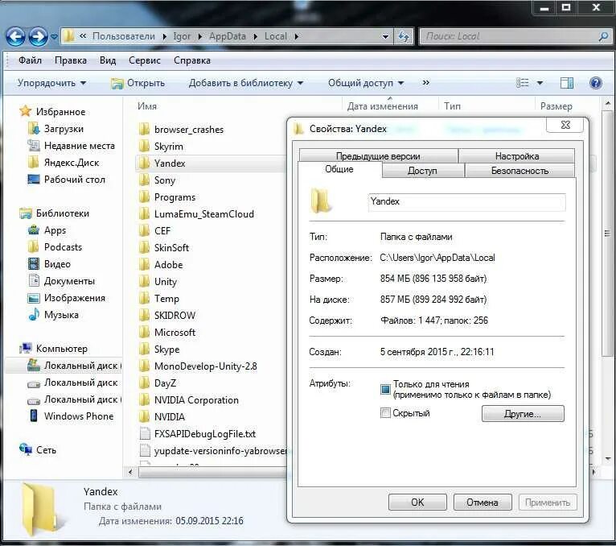Image resolution: width=616 pixels, height=546 pixels.
Task: Open the view options dropdown arrow
Action: pyautogui.click(x=540, y=83)
